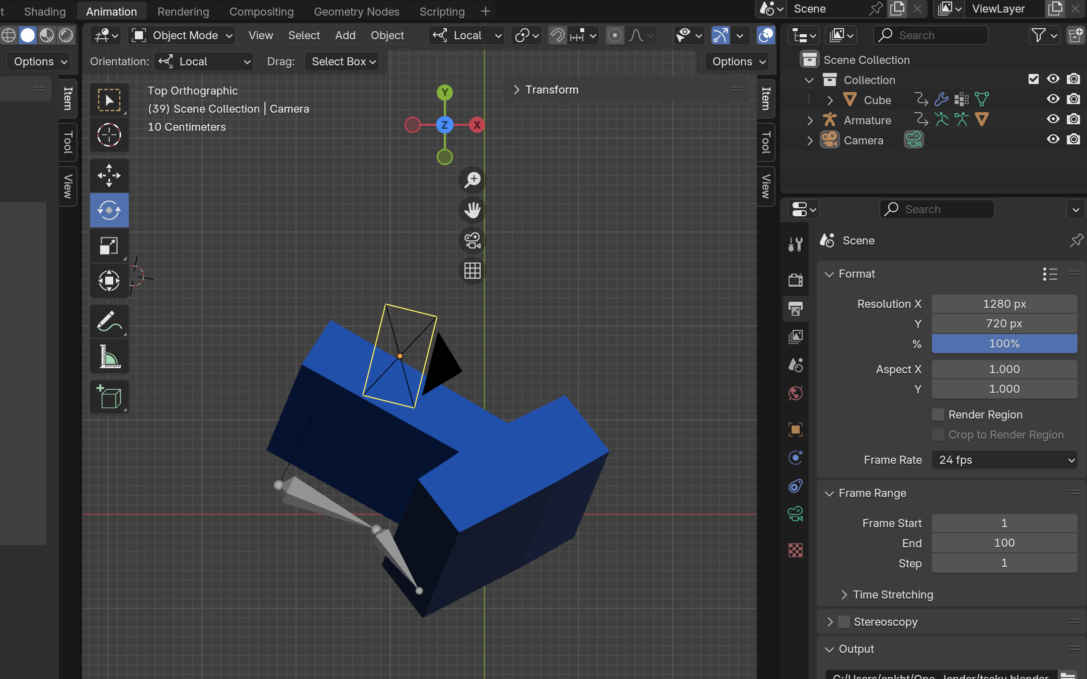Switch to the Rendering tab
This screenshot has width=1087, height=679.
click(183, 11)
